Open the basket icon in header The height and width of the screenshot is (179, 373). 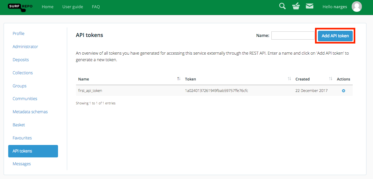pos(296,6)
